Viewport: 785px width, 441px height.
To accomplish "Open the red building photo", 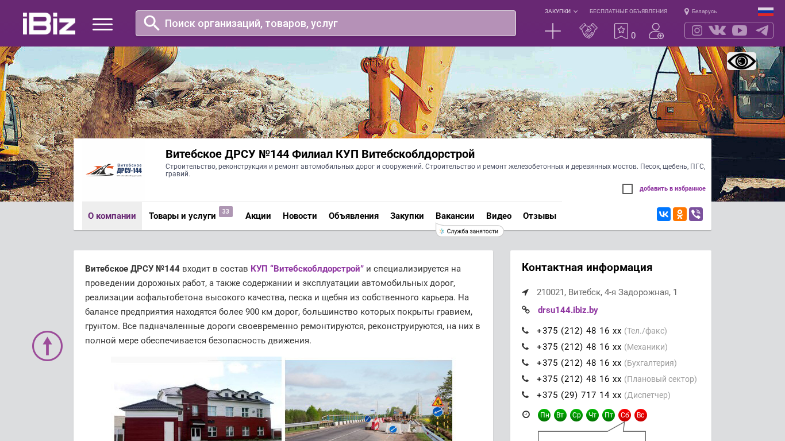I will (197, 399).
